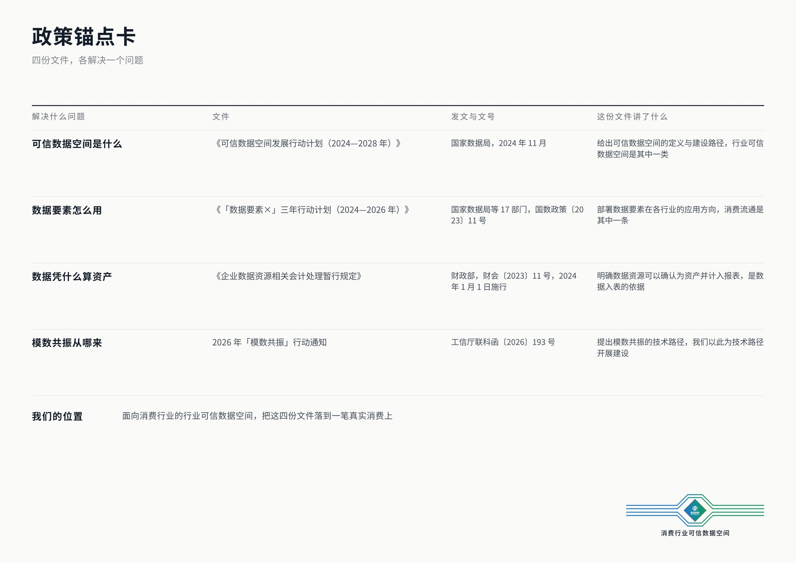Click the diamond logo emblem at bottom right
This screenshot has height=563, width=796.
tap(695, 510)
